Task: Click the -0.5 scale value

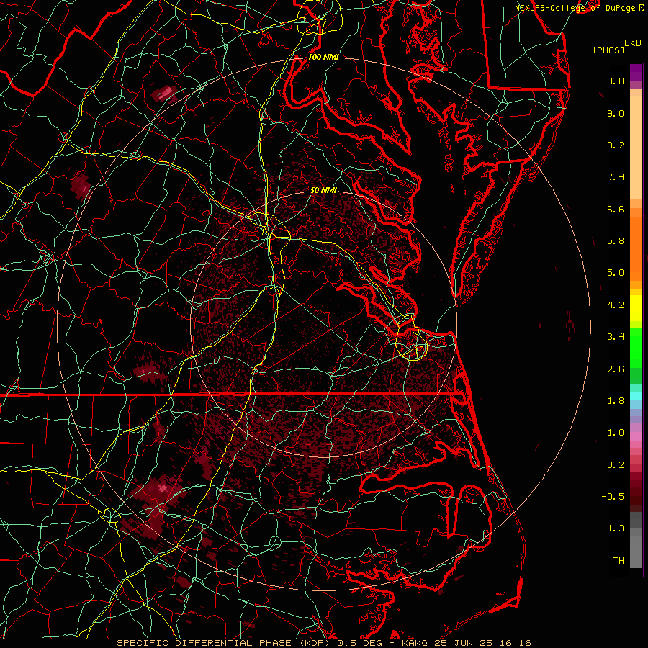Action: [x=613, y=497]
